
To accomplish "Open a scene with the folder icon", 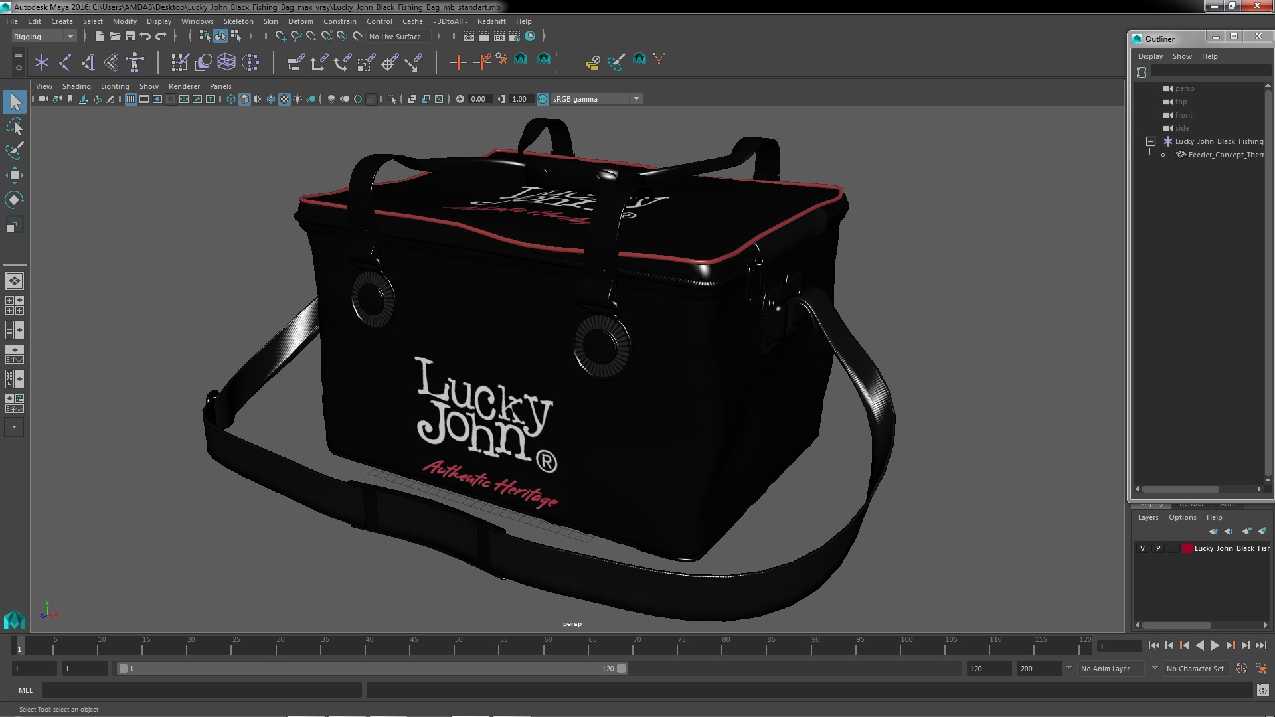I will tap(115, 37).
